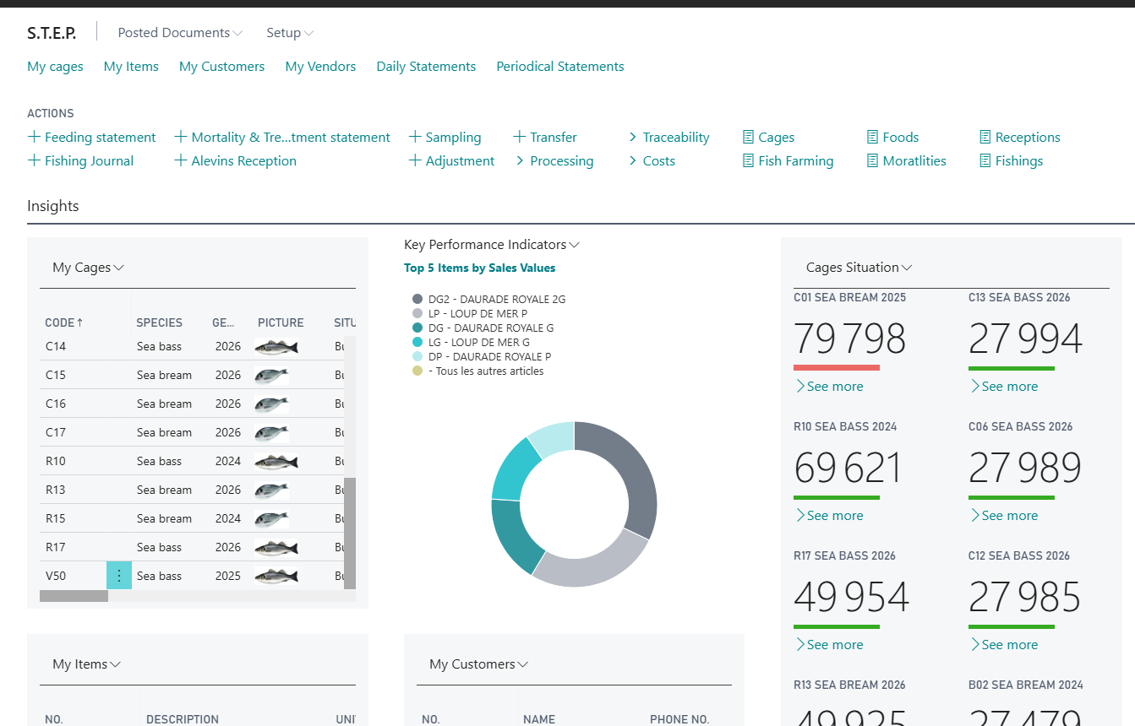Screen dimensions: 1135x726
Task: Click the plus icon beside Fishing Journal
Action: click(x=34, y=160)
